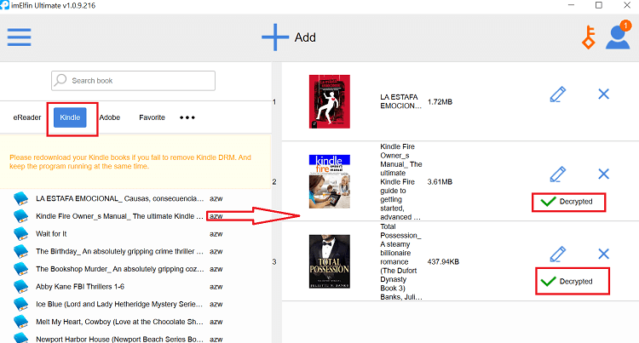Click the Add plus icon
This screenshot has height=343, width=639.
pos(275,37)
